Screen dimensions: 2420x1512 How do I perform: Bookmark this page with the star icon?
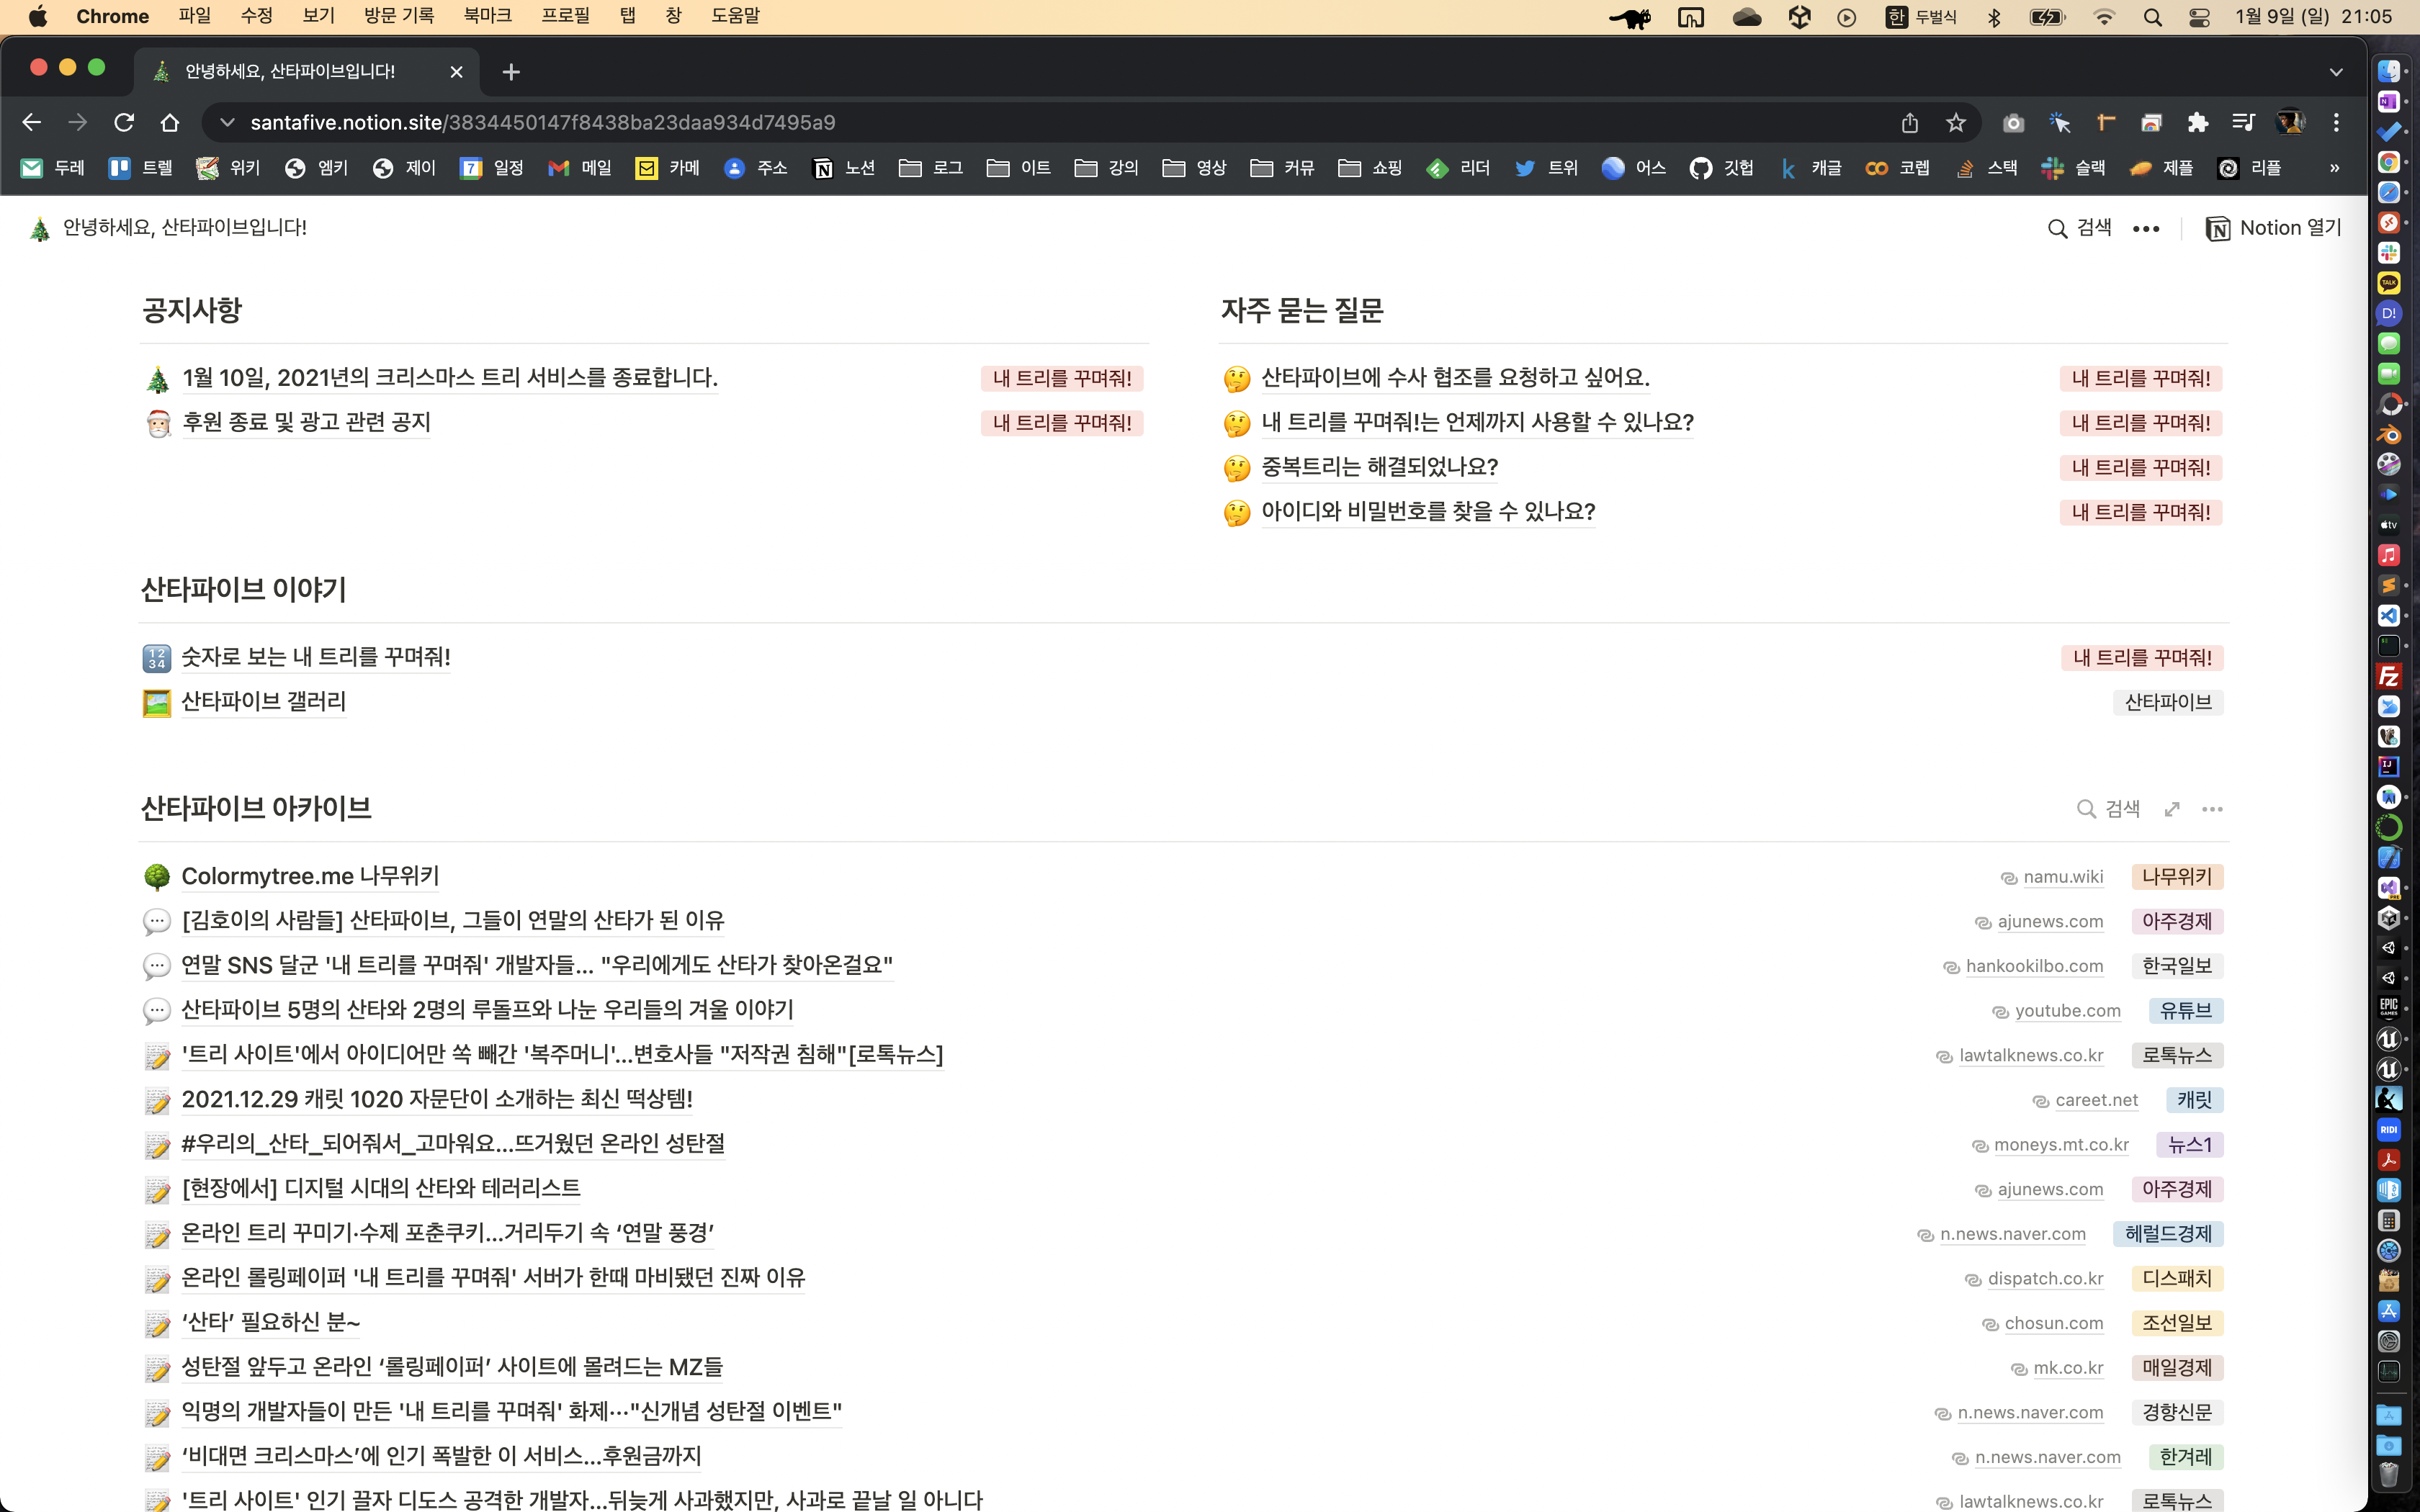[1956, 123]
